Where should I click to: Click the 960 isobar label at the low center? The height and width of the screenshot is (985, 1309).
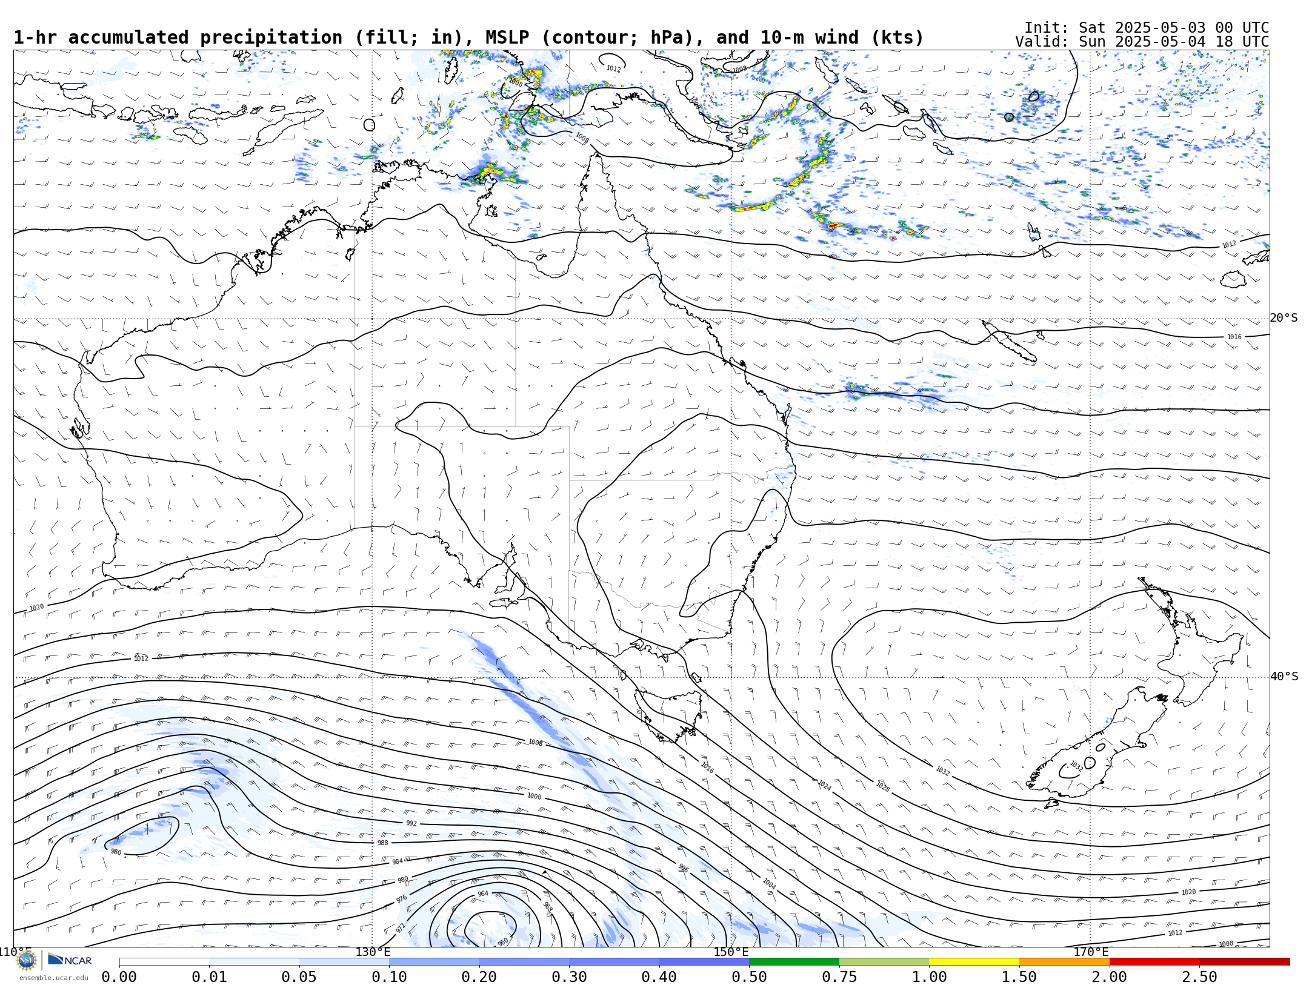503,942
